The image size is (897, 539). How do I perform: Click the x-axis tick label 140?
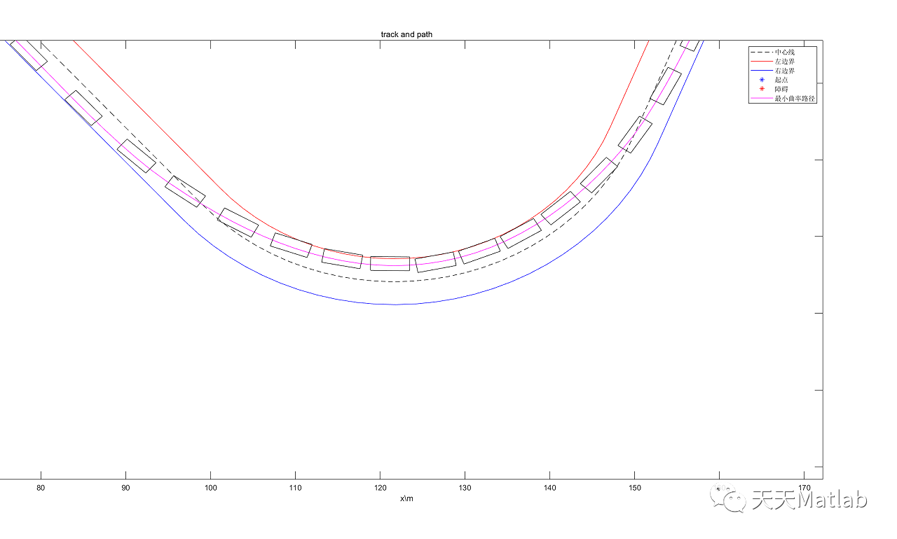click(549, 487)
